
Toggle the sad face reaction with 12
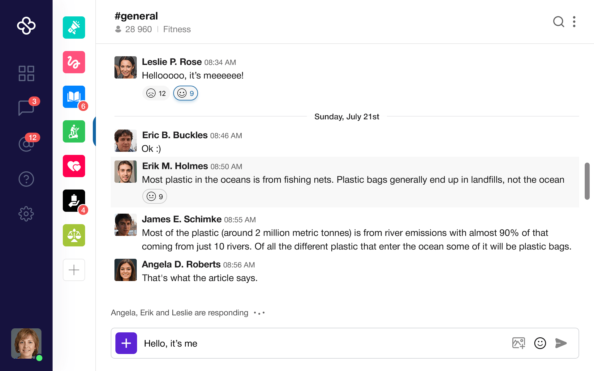[156, 93]
